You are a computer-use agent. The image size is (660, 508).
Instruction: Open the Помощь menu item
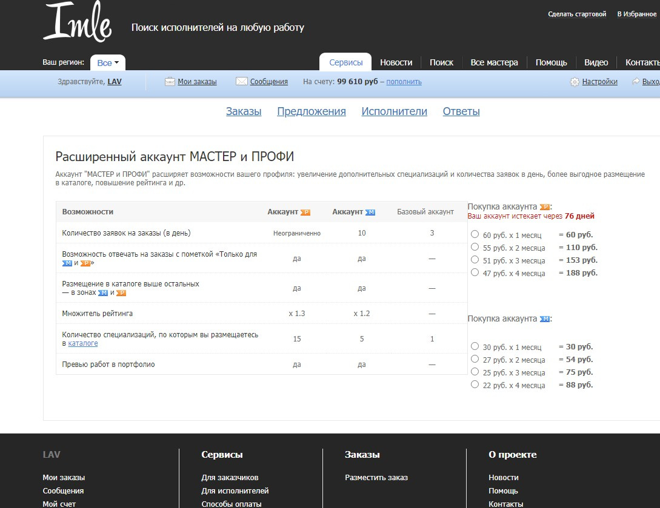click(551, 62)
